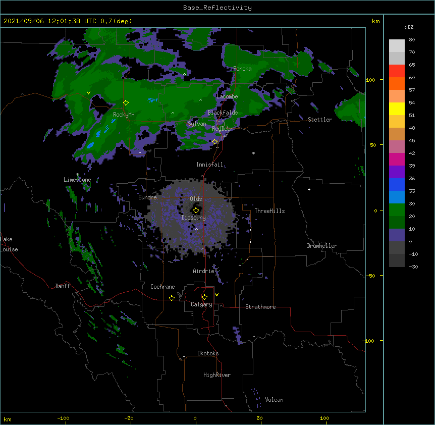Pick the white 80–70 dBZ legend swatch
435x425 pixels.
coord(397,46)
